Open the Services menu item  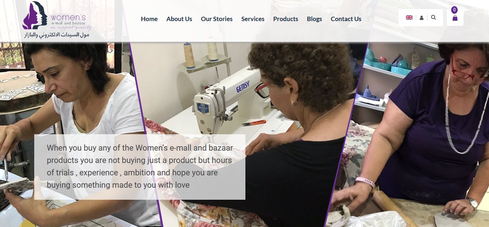click(253, 19)
